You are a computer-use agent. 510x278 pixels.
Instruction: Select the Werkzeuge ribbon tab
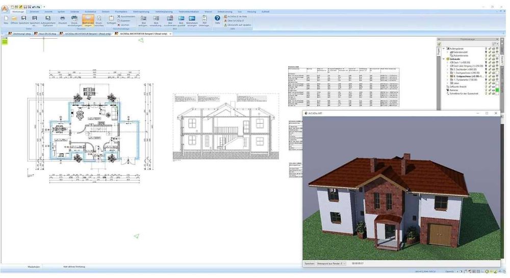coord(18,12)
